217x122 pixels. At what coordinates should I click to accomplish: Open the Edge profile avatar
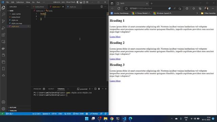pos(206,8)
